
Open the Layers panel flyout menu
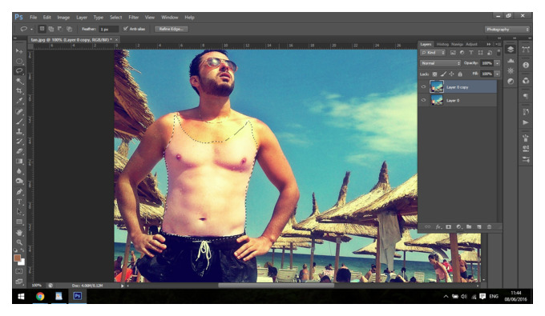(x=498, y=44)
